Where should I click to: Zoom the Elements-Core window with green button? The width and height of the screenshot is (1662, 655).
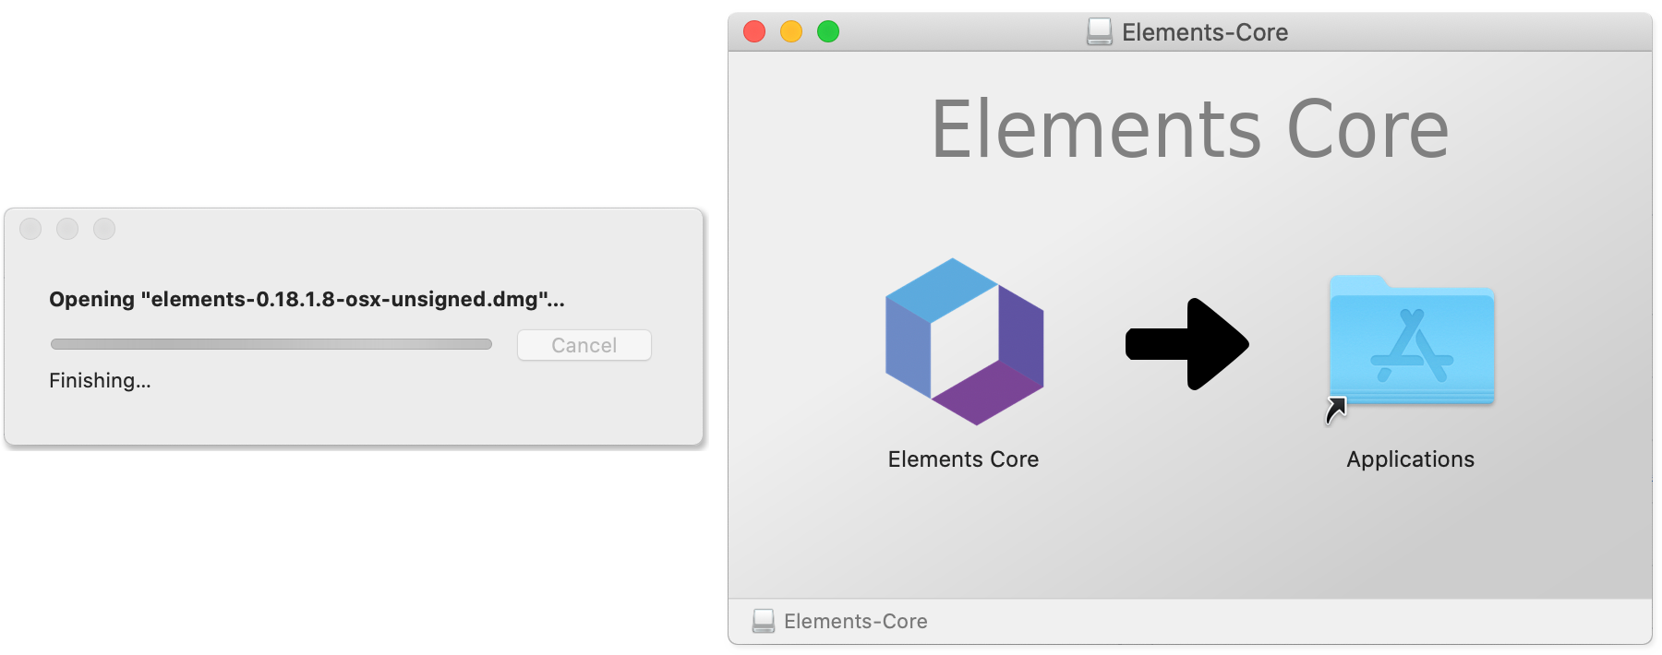tap(828, 32)
